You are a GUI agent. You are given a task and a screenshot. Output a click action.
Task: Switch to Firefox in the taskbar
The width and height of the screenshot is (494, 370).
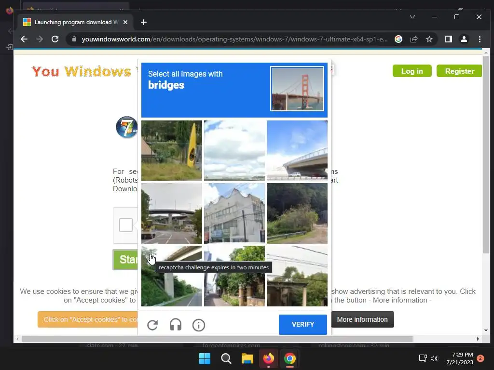268,358
